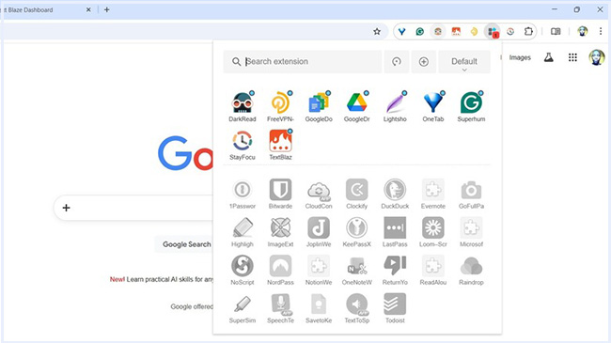
Task: Click the Loom Screen Recorder extension
Action: 433,227
